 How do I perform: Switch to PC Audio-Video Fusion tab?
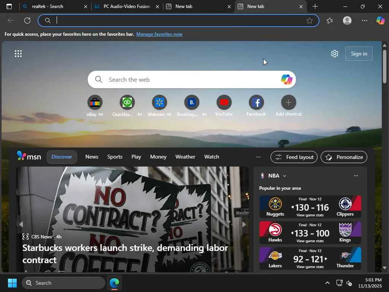[127, 6]
